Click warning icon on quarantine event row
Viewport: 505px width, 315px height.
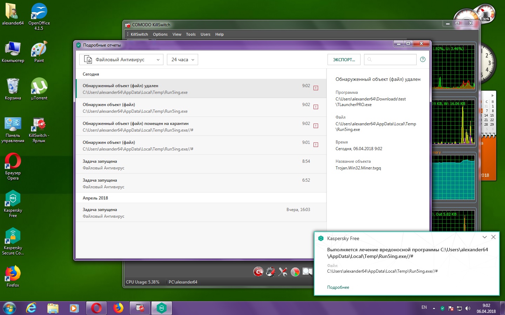pos(316,126)
